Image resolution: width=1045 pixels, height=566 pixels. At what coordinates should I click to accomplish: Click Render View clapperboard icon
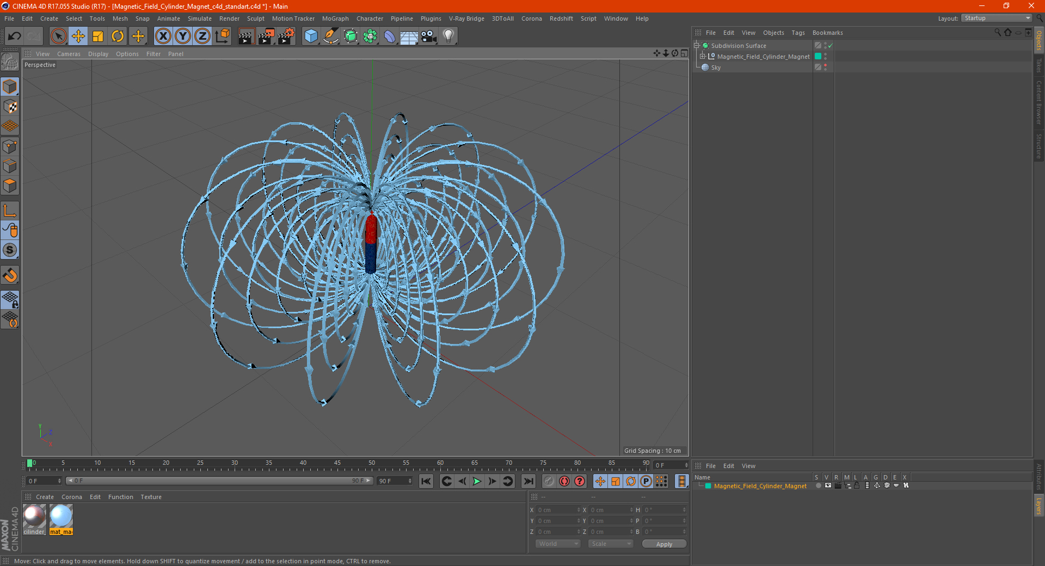pyautogui.click(x=246, y=36)
